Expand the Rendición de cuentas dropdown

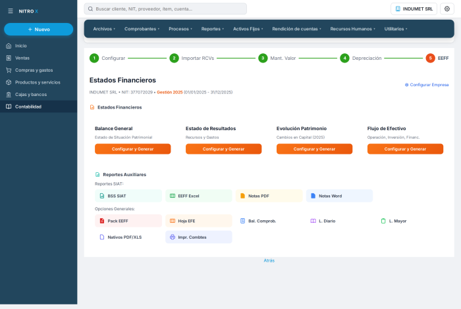[x=296, y=29]
